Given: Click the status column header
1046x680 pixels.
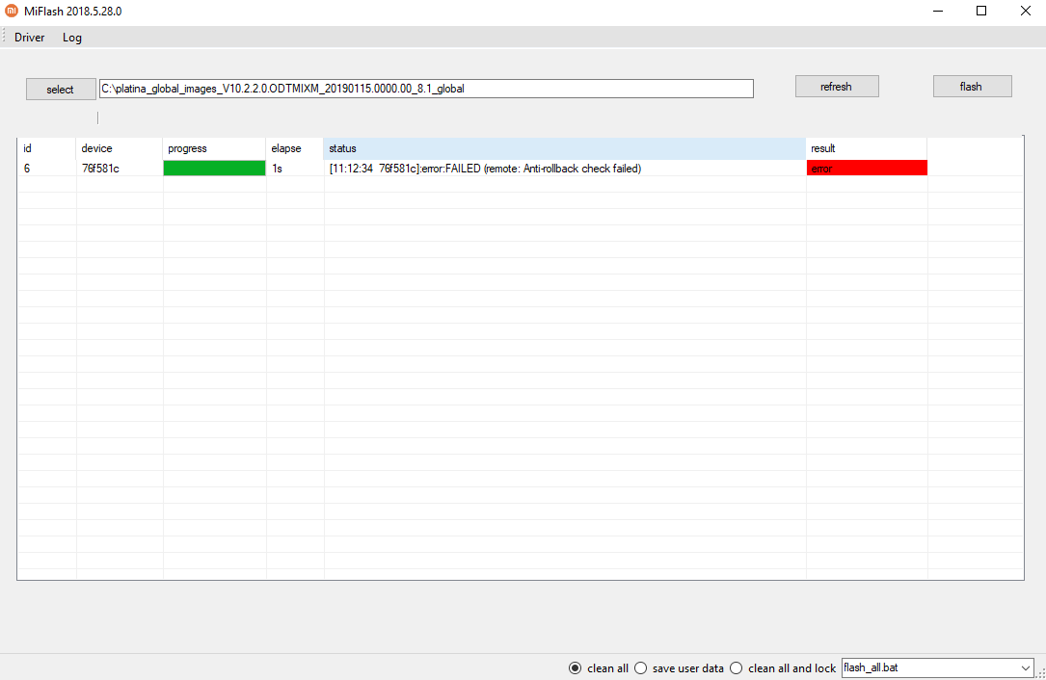Looking at the screenshot, I should point(564,148).
